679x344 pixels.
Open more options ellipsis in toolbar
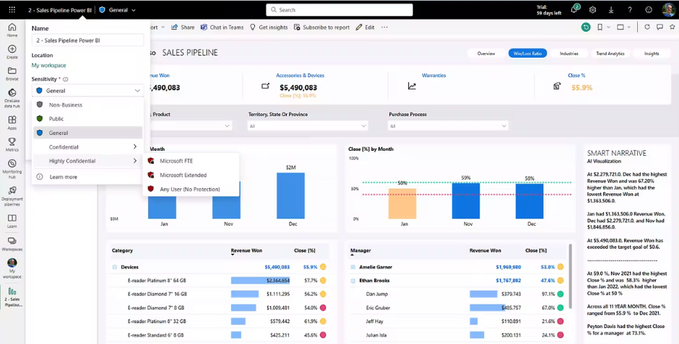pos(384,27)
